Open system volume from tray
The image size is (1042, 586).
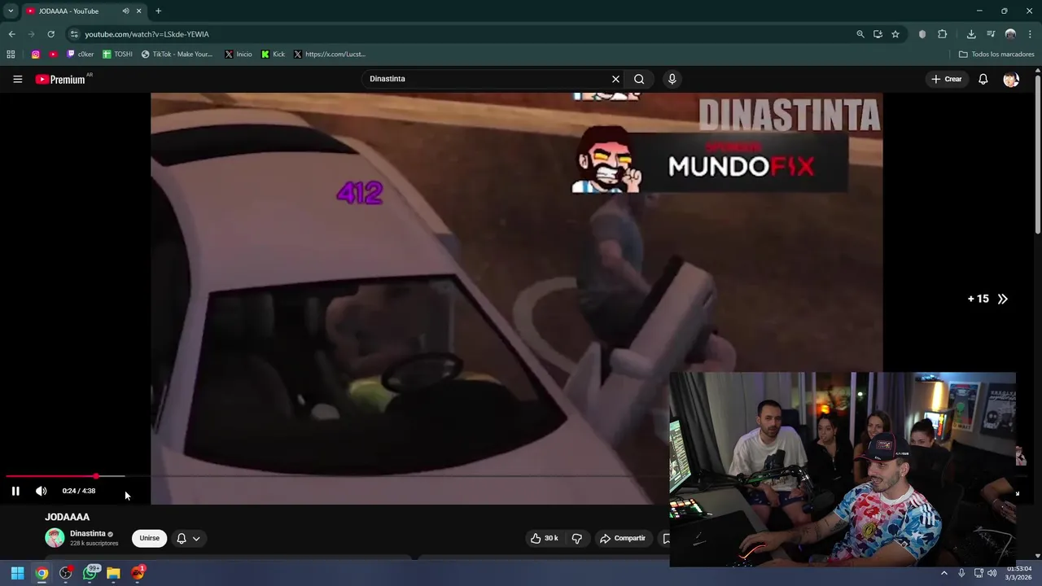click(992, 573)
